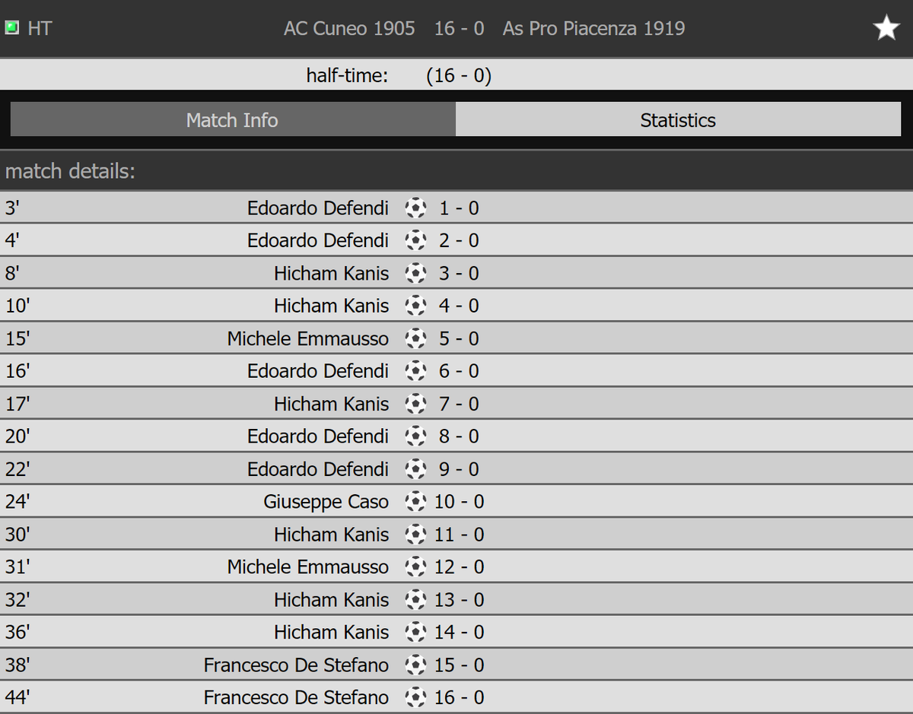Click Giuseppe Caso's name at 24'

pyautogui.click(x=326, y=502)
